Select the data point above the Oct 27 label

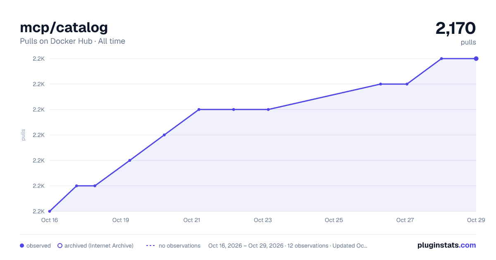407,84
